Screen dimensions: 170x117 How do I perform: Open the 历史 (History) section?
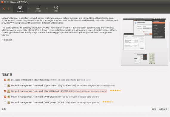[x=56, y=9]
